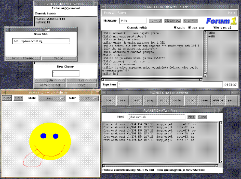The image size is (241, 179).
Task: Open the Users menu in Forum window
Action: click(x=122, y=13)
